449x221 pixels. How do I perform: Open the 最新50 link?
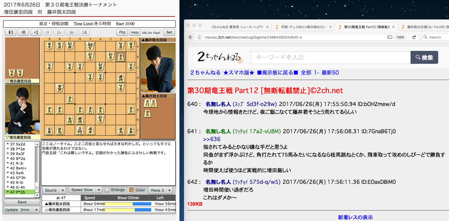[330, 72]
